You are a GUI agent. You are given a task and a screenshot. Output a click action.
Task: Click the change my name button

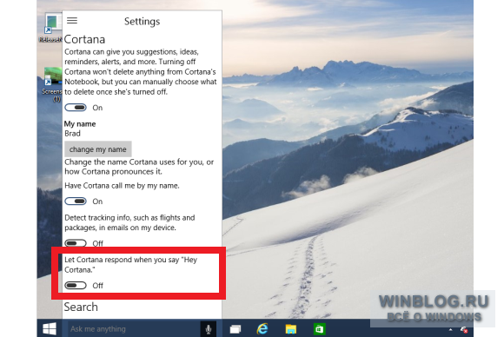(x=98, y=149)
